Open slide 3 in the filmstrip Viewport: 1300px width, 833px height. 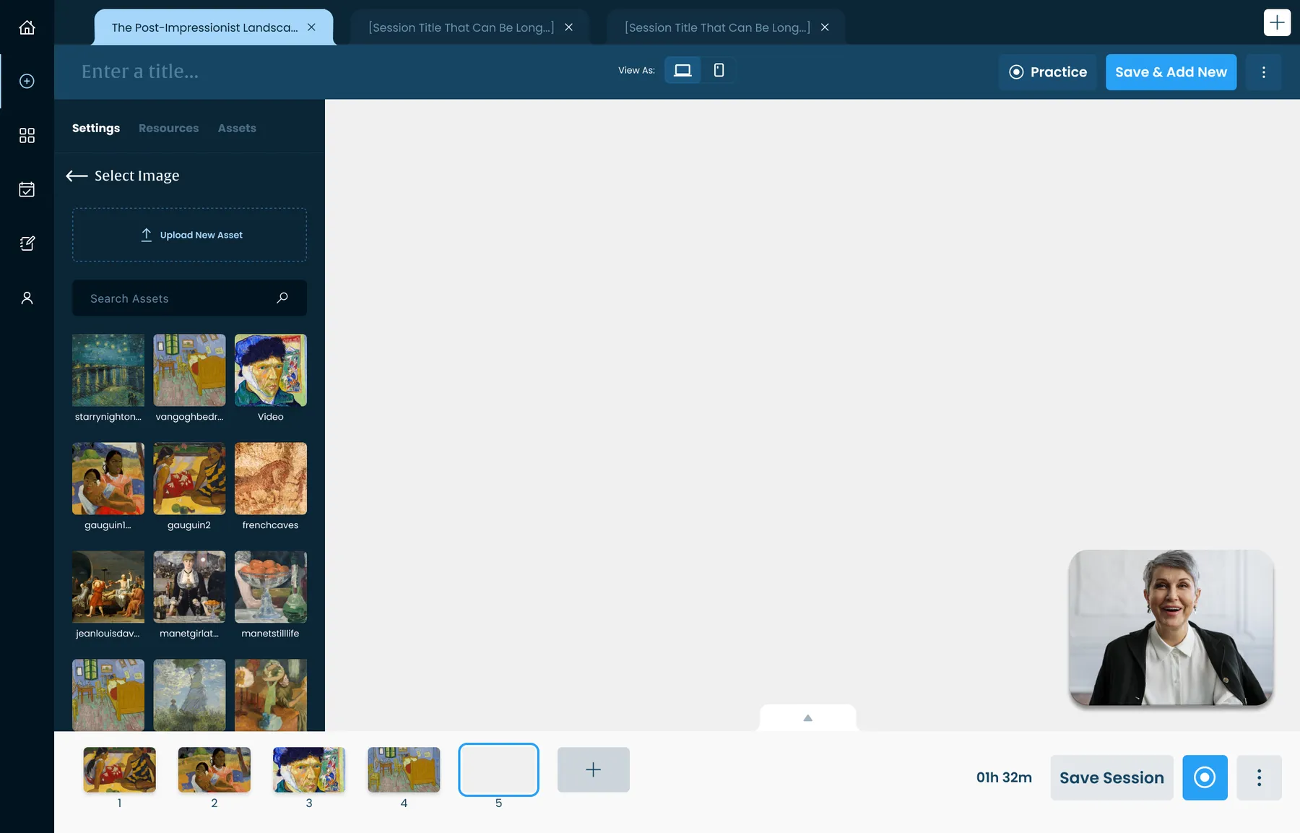click(x=309, y=769)
